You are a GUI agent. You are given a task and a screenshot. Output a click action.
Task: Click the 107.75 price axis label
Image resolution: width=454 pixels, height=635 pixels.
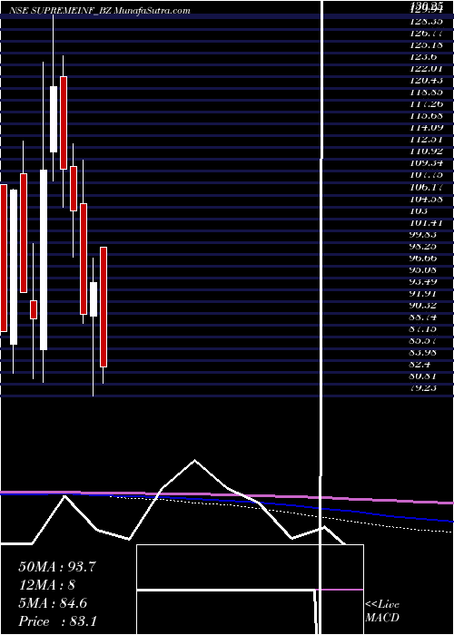(428, 175)
